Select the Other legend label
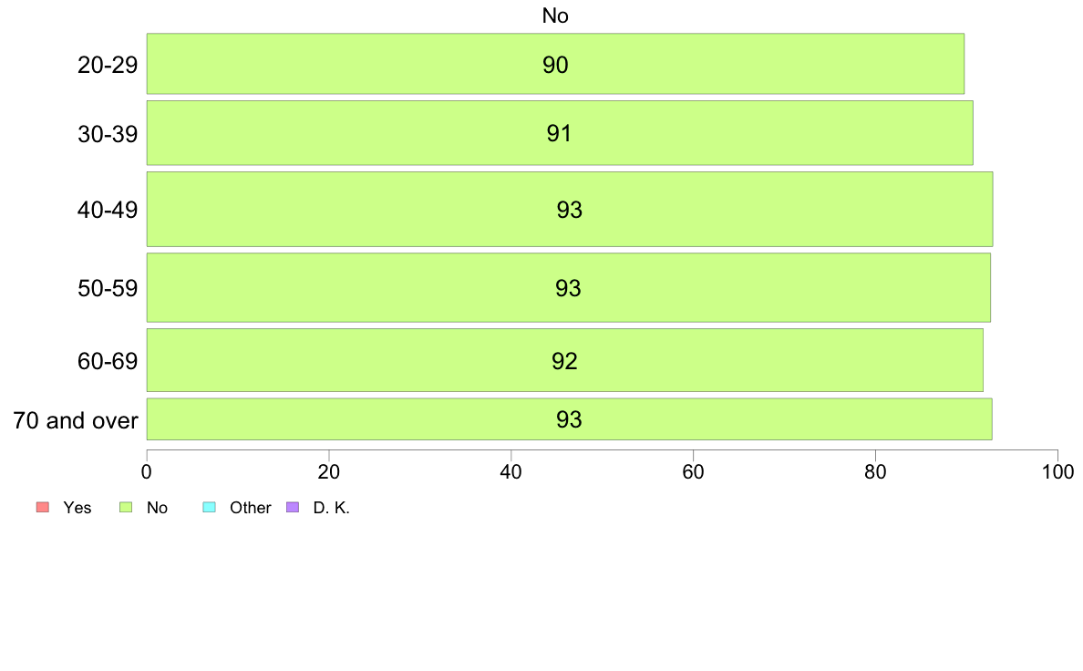Viewport: 1083px width, 671px height. point(250,508)
